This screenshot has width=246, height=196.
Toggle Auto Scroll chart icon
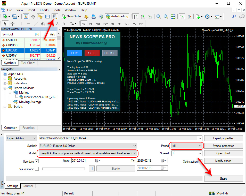(182, 17)
